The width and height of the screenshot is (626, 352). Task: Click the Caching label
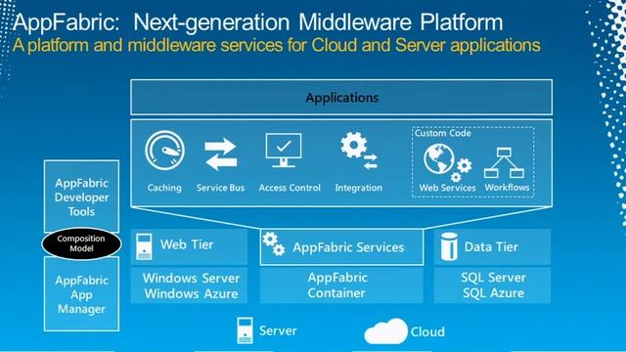(164, 188)
